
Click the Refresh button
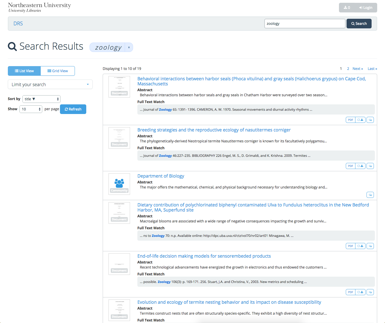[73, 109]
